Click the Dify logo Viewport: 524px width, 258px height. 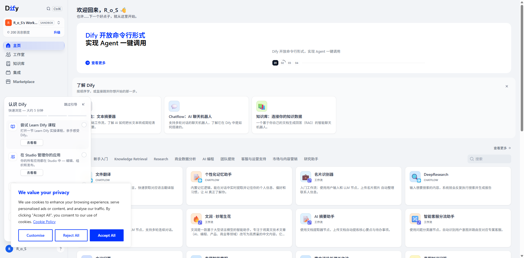point(12,8)
